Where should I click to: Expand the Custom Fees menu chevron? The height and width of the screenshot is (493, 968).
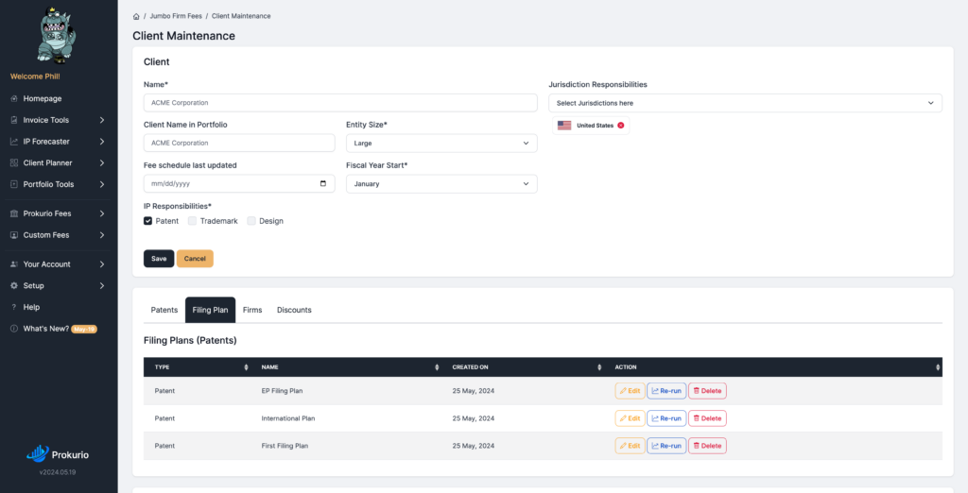pos(102,235)
